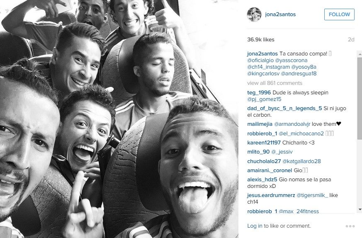Expand view all 861 comments
Screen dimensions: 362x238
click(x=275, y=83)
